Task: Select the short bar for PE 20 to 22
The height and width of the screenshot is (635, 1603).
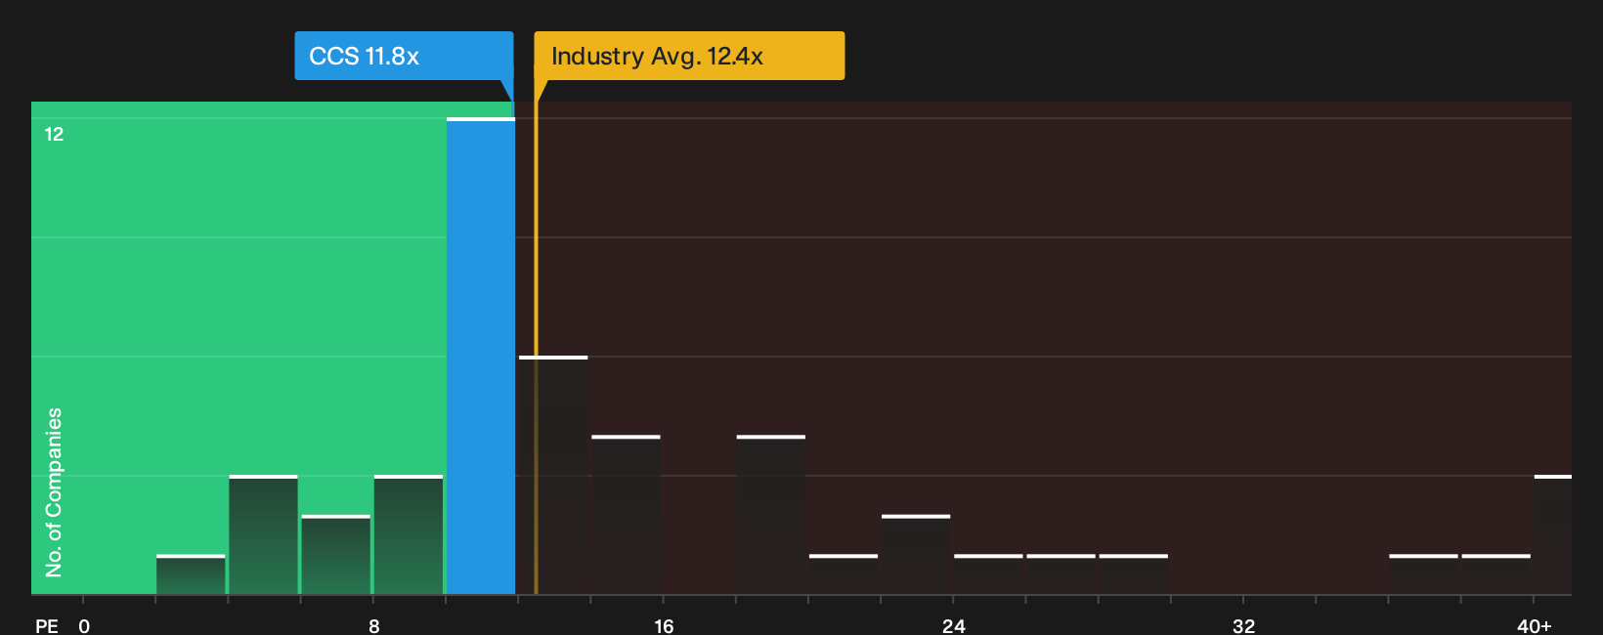Action: point(844,574)
